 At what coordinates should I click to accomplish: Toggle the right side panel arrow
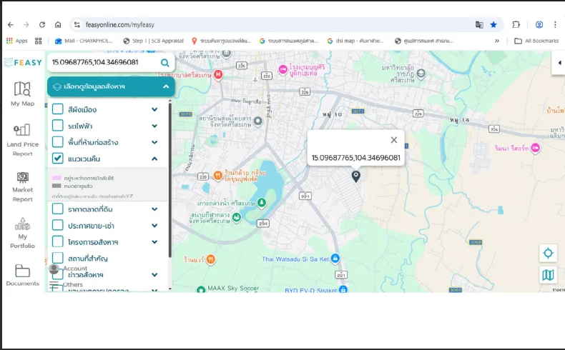[x=559, y=63]
